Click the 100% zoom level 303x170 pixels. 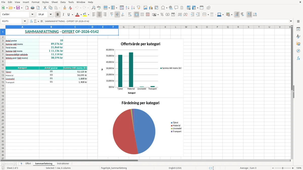click(299, 168)
